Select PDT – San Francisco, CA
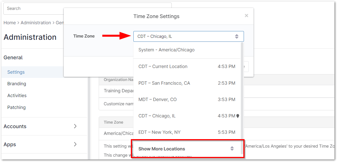The height and width of the screenshot is (162, 337). click(x=164, y=83)
